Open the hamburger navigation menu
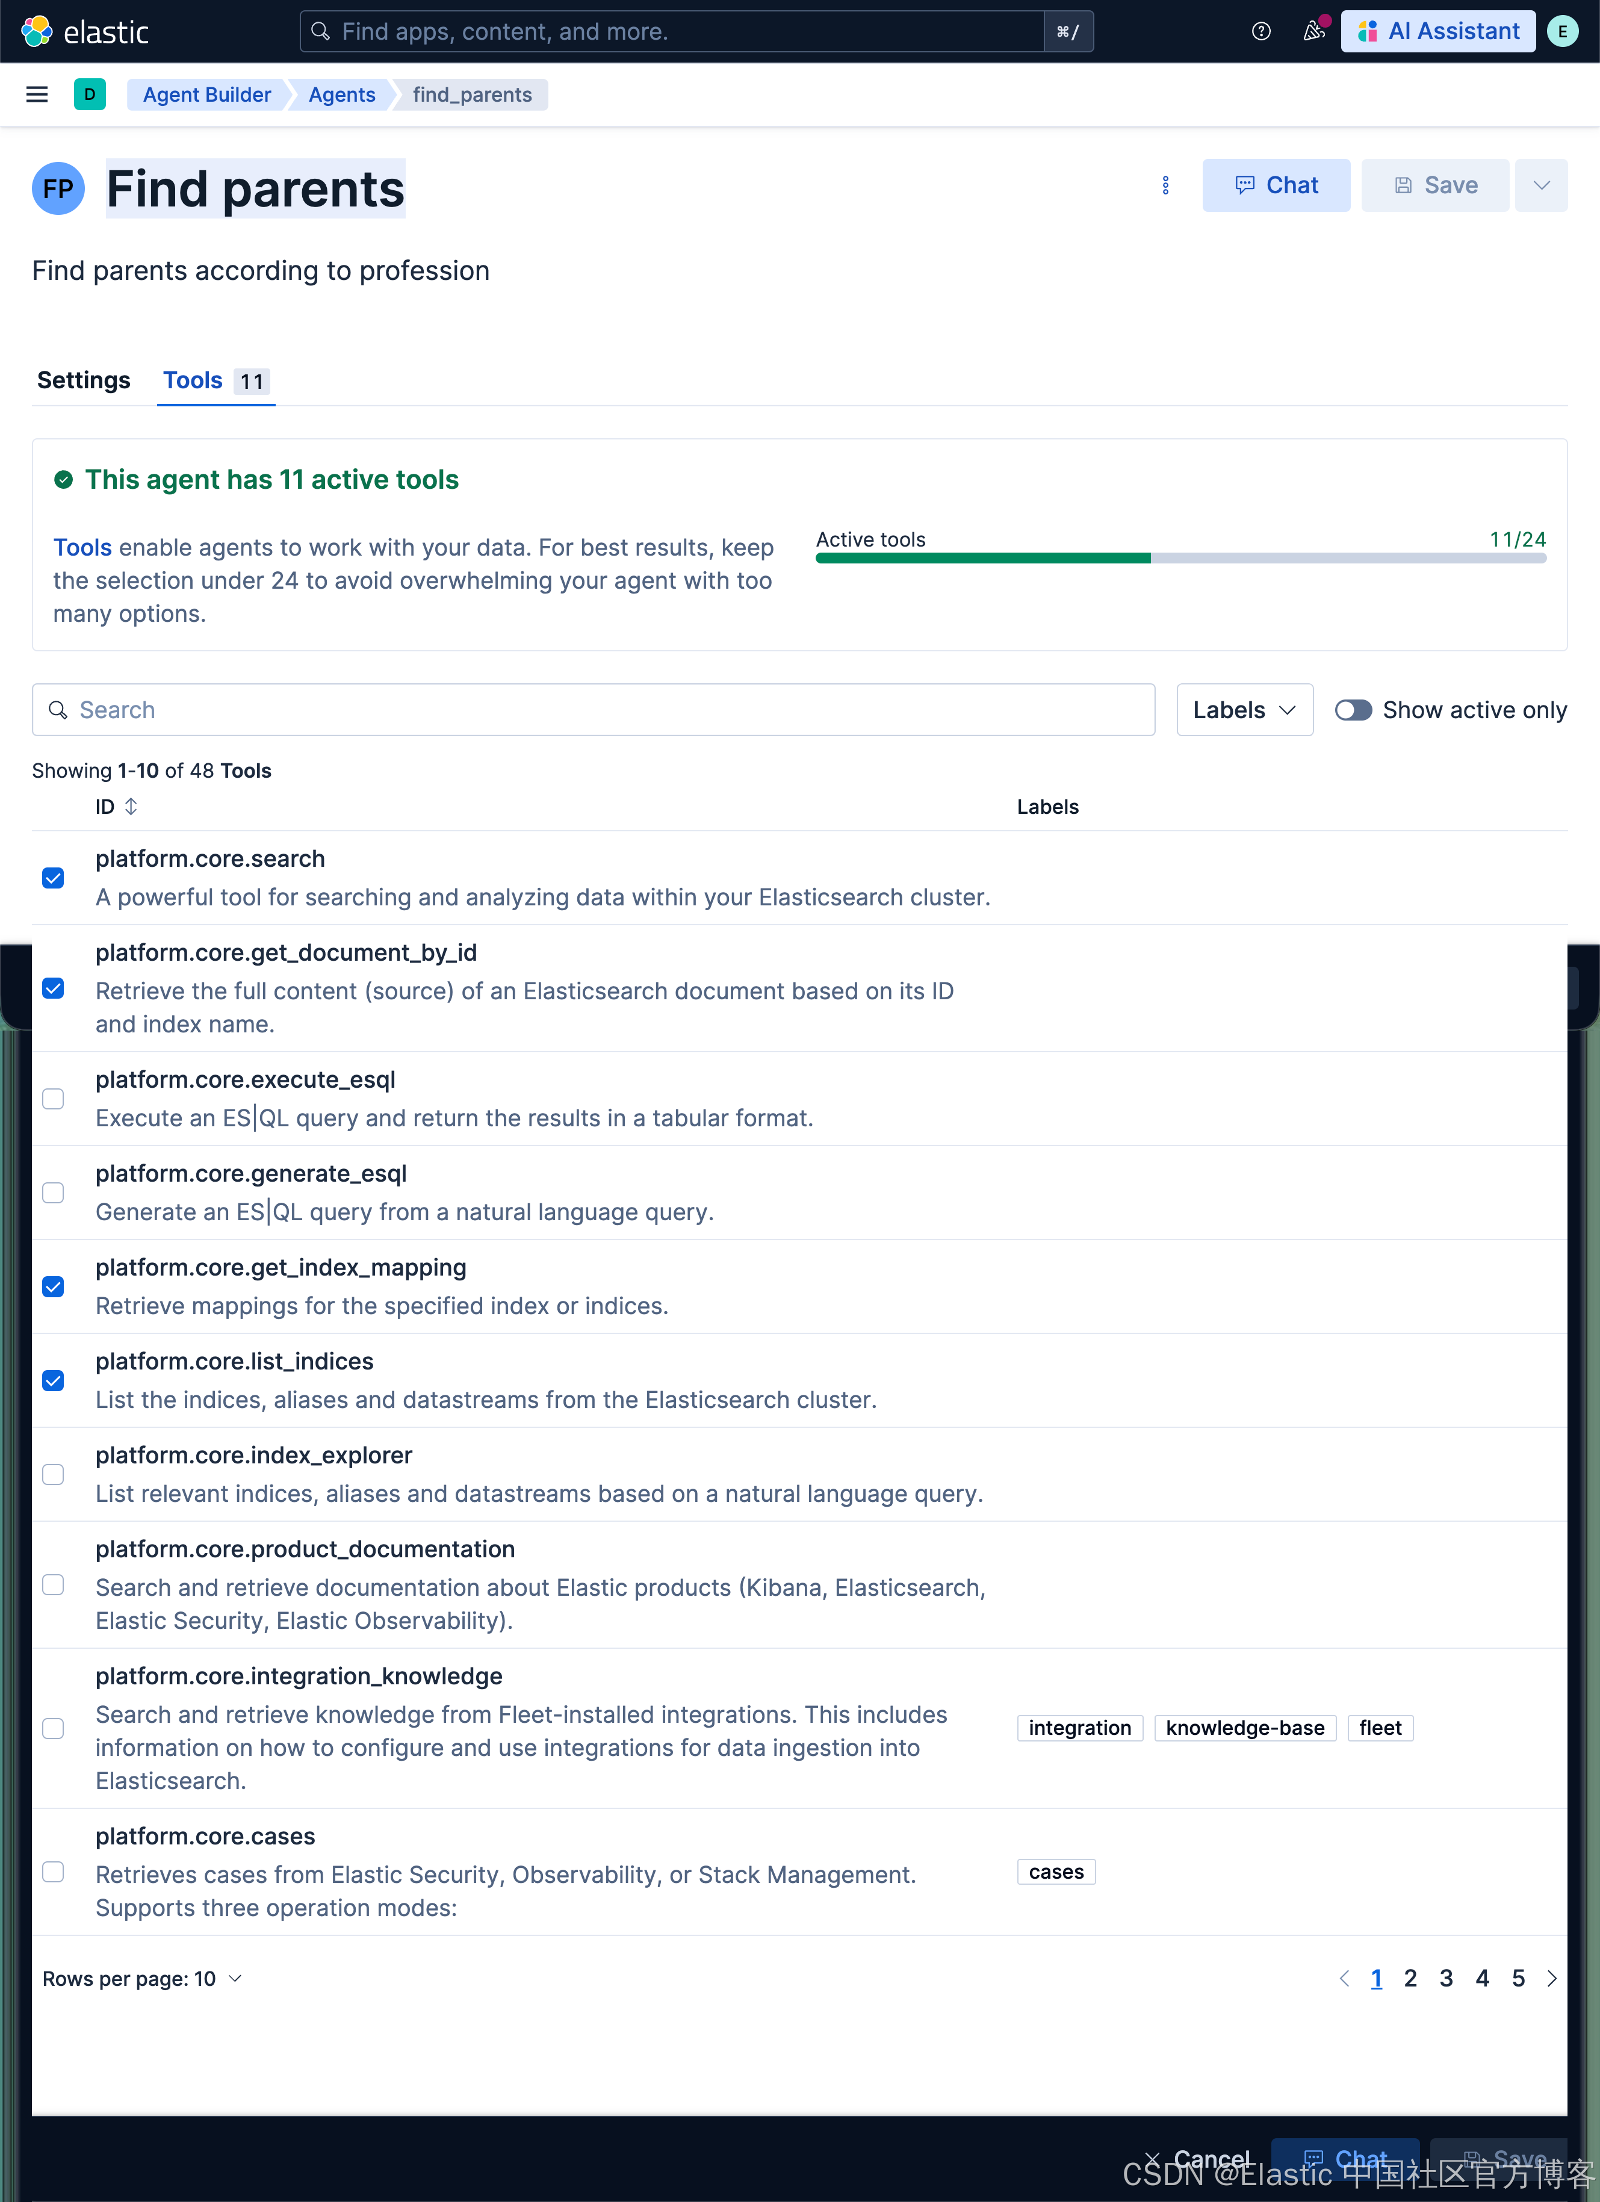The height and width of the screenshot is (2202, 1600). (37, 94)
